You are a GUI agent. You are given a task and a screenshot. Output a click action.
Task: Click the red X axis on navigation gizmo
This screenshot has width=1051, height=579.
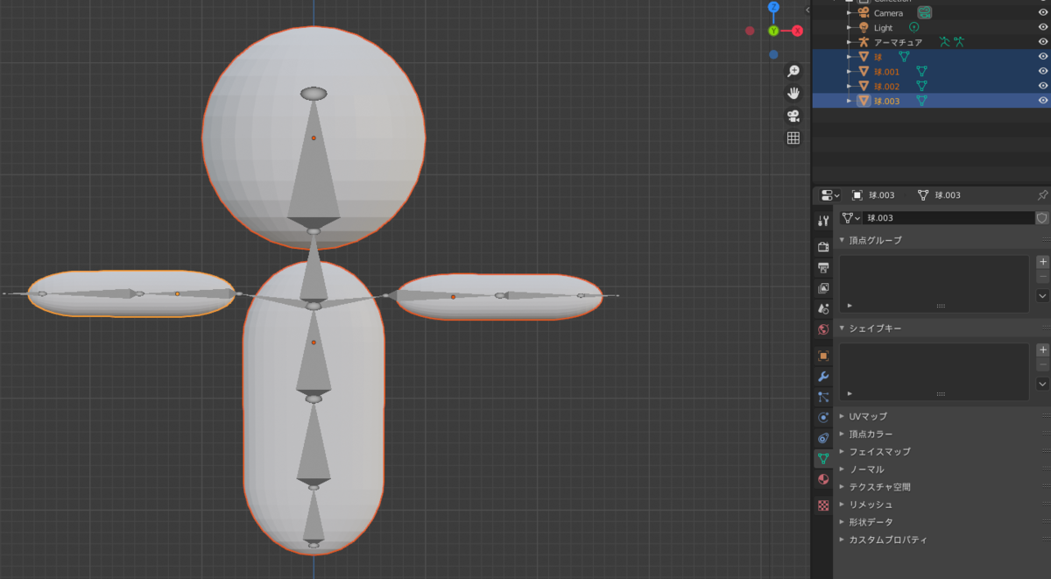click(798, 31)
